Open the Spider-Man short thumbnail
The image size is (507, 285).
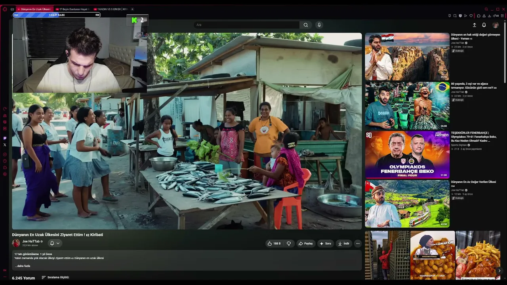click(387, 255)
